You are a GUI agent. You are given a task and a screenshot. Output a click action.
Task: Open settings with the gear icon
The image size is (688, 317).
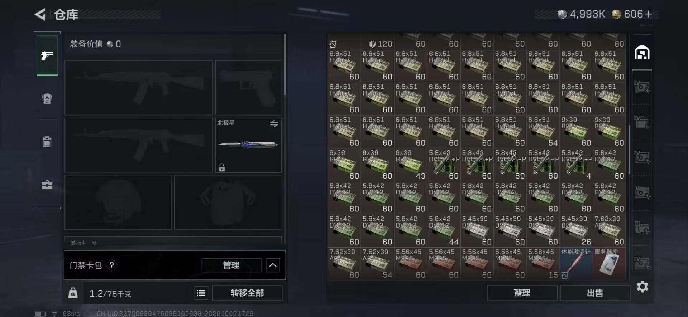(x=642, y=287)
